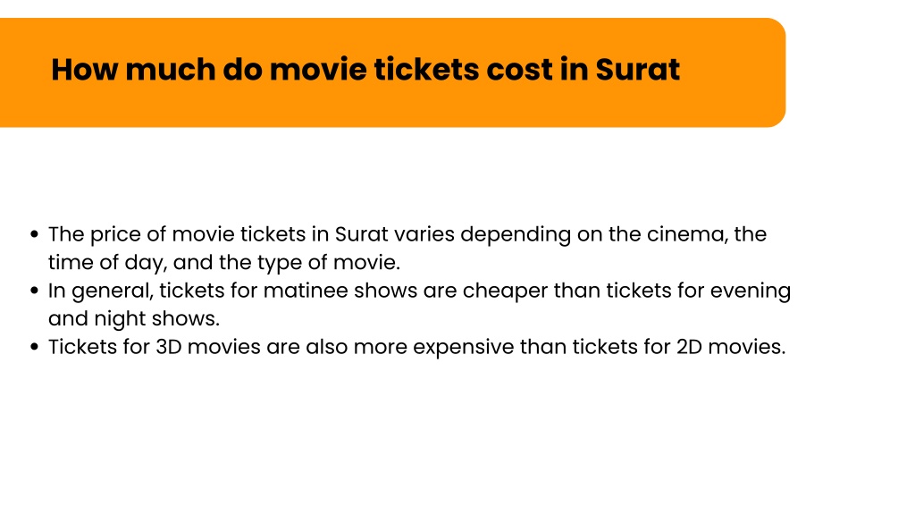
Task: Click the word "evening" in second bullet
Action: tap(751, 291)
